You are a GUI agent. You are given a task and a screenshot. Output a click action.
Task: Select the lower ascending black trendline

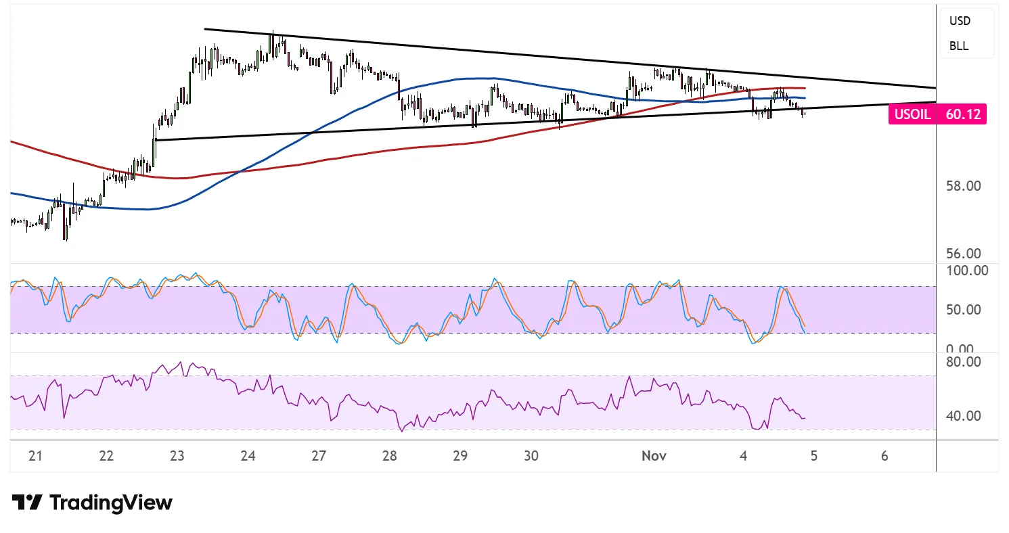(x=406, y=127)
